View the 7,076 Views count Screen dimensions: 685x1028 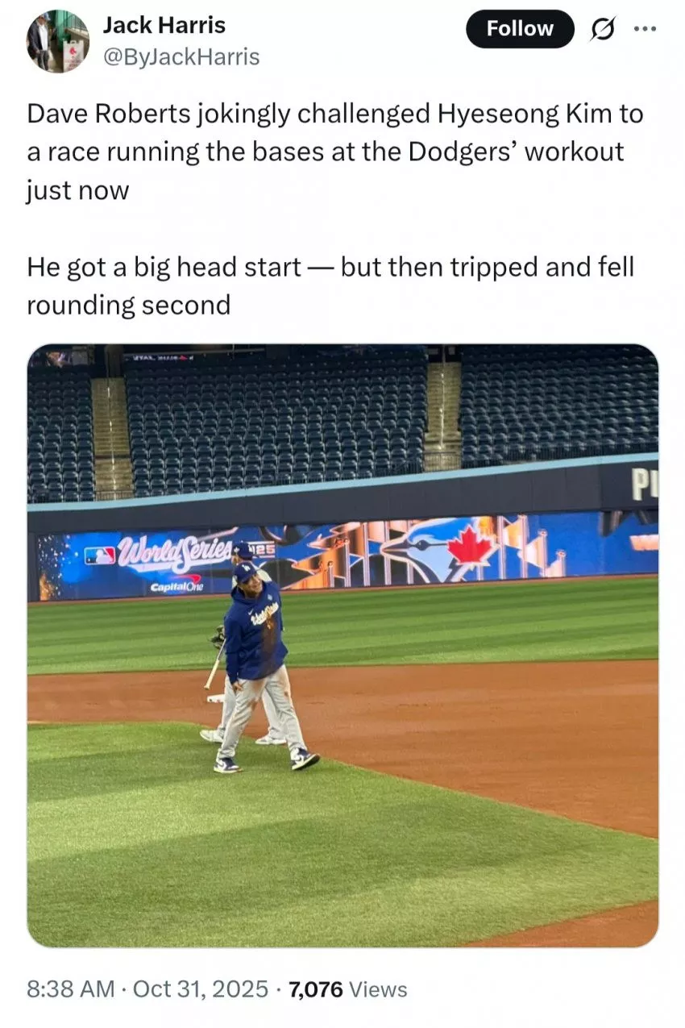click(348, 989)
